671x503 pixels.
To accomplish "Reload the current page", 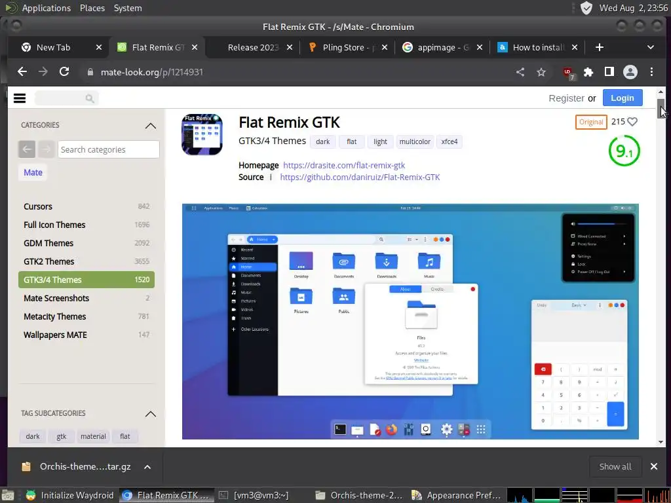I will tap(64, 72).
